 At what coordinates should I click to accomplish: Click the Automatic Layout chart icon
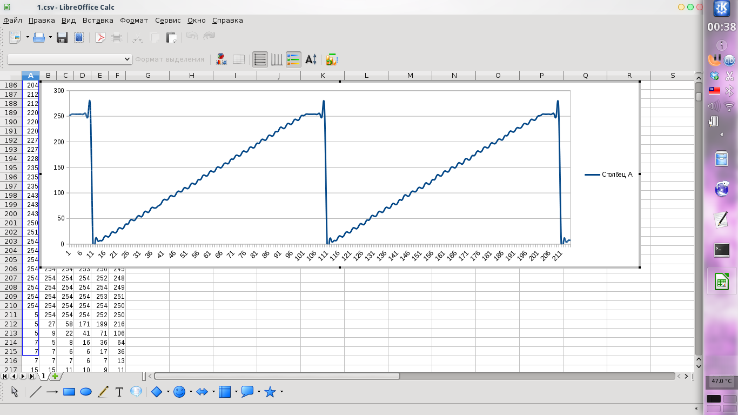click(332, 59)
